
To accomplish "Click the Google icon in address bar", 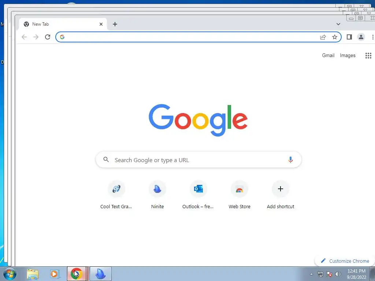I will click(62, 37).
